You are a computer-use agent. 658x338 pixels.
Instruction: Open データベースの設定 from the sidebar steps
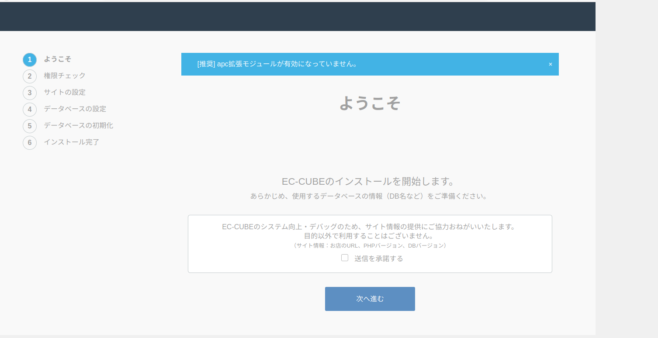click(x=74, y=109)
